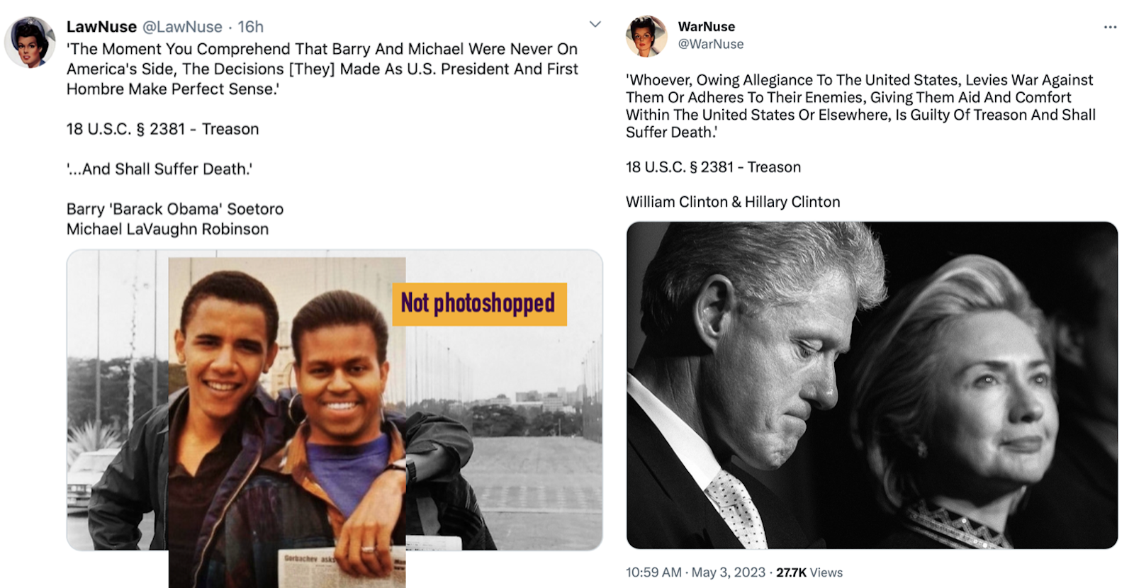
Task: Open the black-and-white photo in WarNuse tweet
Action: click(872, 385)
